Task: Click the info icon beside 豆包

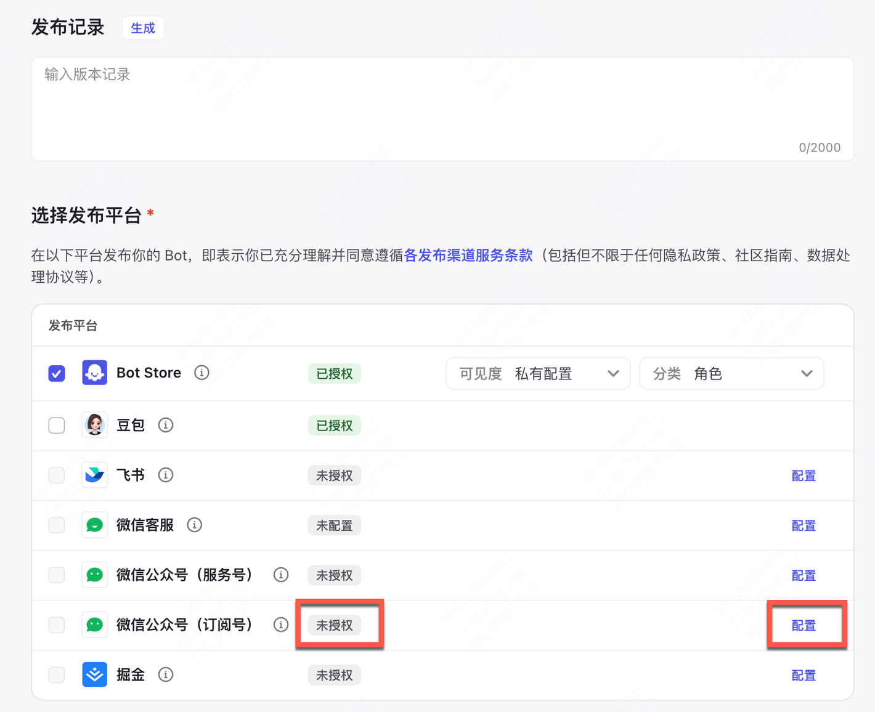Action: (166, 425)
